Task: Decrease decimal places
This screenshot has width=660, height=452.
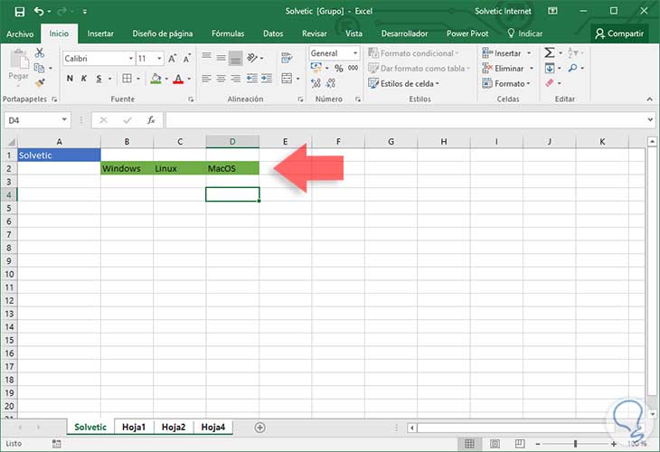Action: (331, 83)
